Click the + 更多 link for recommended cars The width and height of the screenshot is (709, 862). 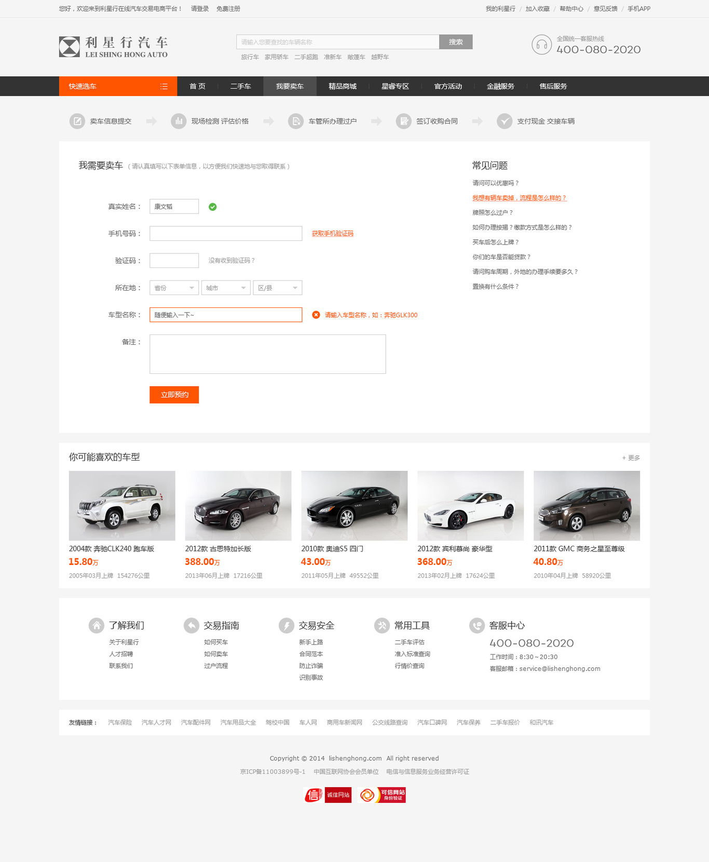point(631,458)
